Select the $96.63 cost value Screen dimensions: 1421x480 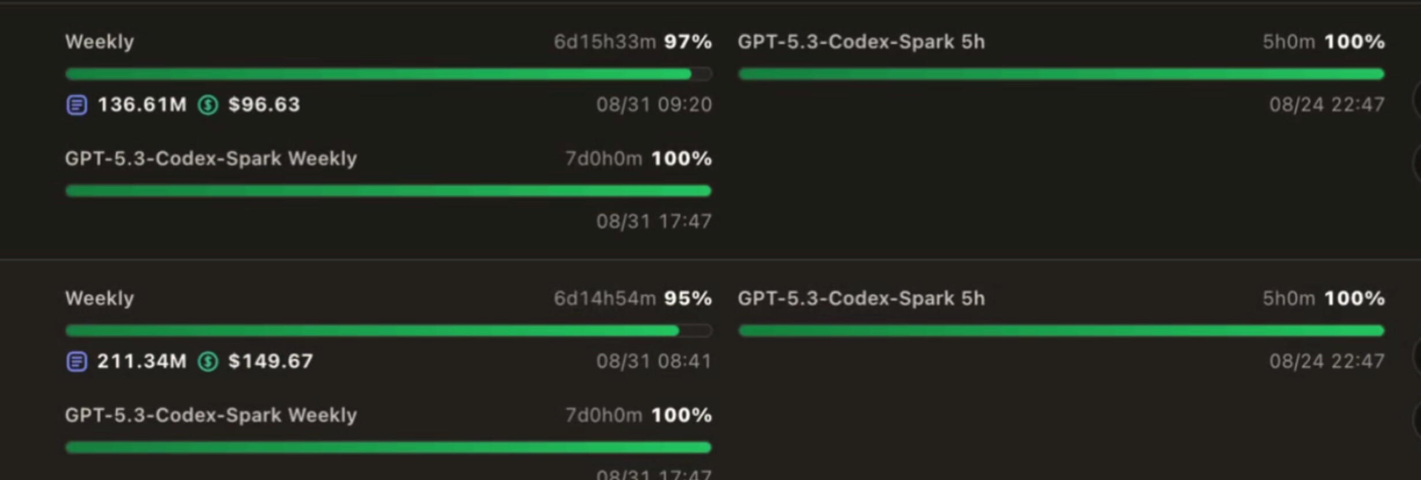tap(264, 104)
